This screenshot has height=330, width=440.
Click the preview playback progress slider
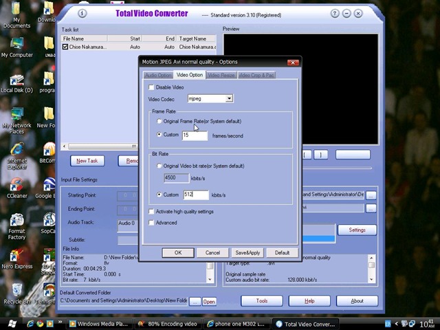coord(337,168)
